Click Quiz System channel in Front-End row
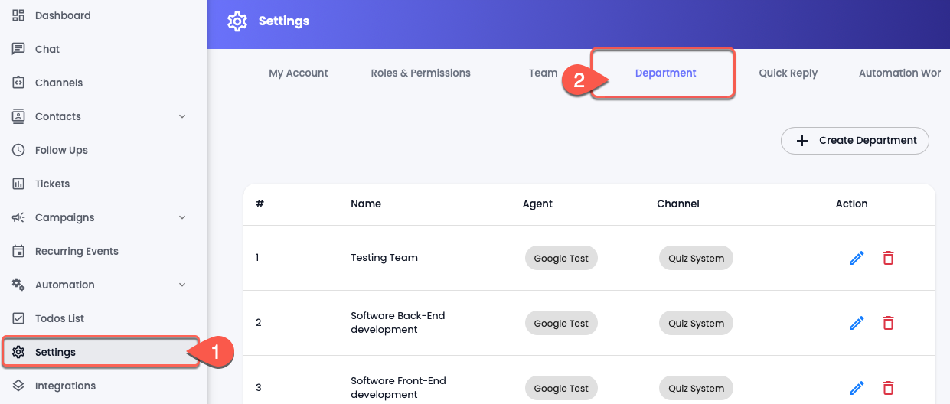Image resolution: width=950 pixels, height=404 pixels. coord(696,388)
